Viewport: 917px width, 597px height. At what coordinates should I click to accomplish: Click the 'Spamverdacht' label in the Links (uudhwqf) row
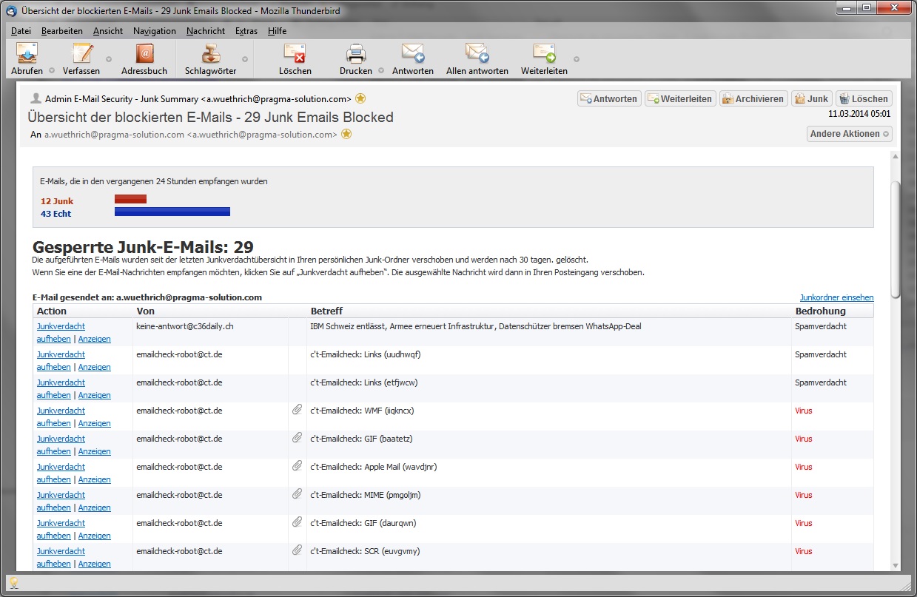pyautogui.click(x=821, y=354)
